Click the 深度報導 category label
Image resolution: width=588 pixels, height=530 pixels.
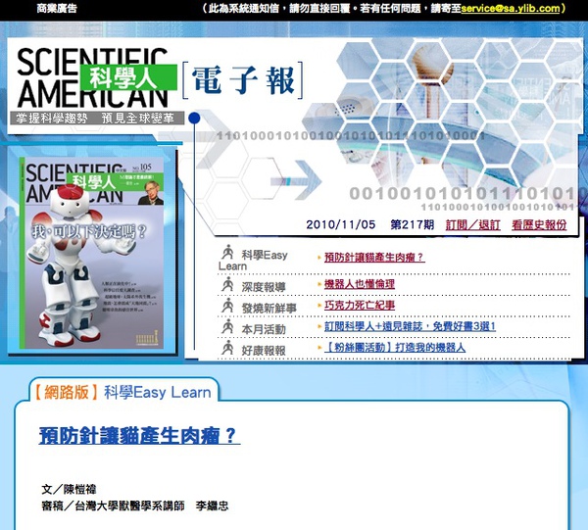coord(264,287)
